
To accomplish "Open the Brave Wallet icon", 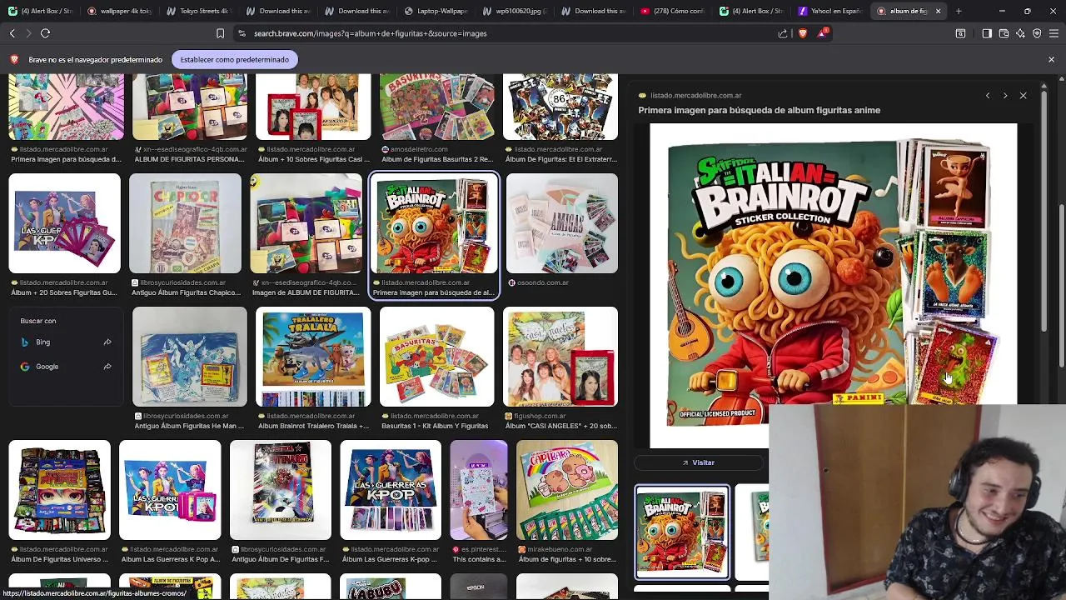I will 1004,33.
